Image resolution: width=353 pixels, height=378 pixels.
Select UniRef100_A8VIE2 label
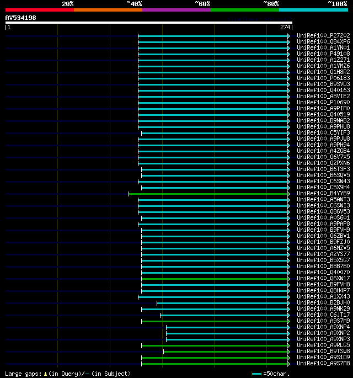[323, 96]
